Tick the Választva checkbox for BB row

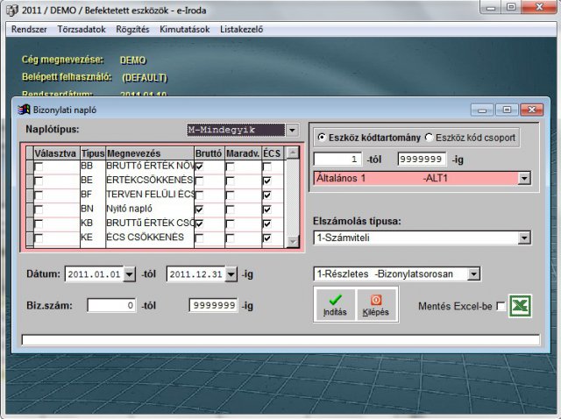39,166
